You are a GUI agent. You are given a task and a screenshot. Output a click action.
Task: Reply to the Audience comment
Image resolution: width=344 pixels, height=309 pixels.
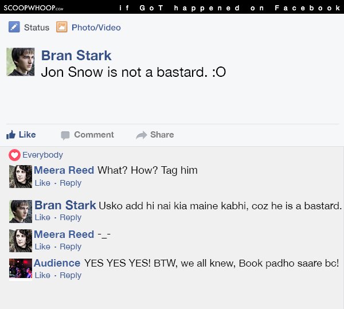point(71,275)
